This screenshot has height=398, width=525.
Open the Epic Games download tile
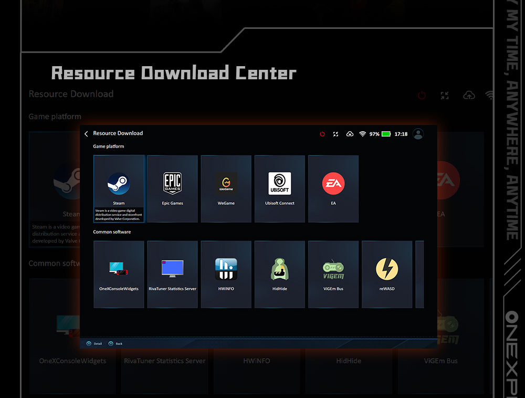click(x=172, y=184)
